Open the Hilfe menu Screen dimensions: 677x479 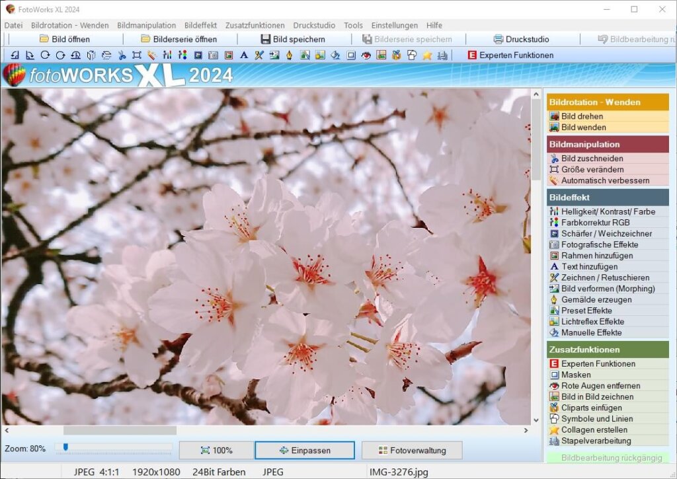coord(434,25)
